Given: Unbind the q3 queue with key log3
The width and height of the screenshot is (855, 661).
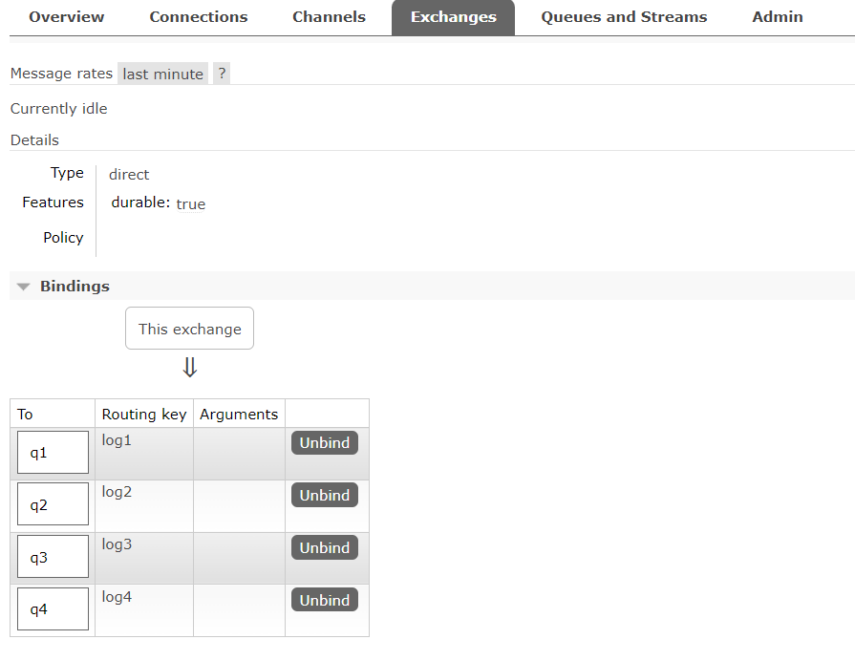Looking at the screenshot, I should click(x=325, y=548).
